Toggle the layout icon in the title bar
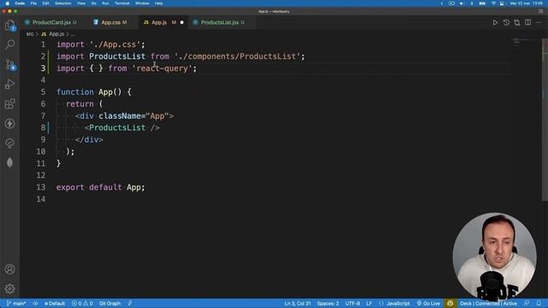Viewport: 548px width, 308px height. pyautogui.click(x=540, y=11)
